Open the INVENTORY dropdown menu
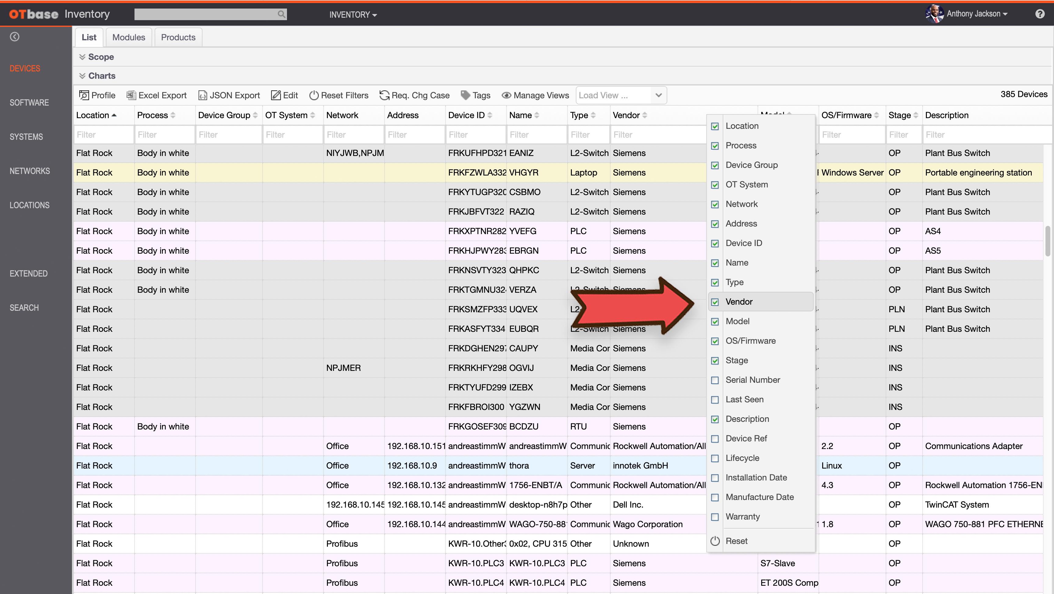 (x=353, y=15)
